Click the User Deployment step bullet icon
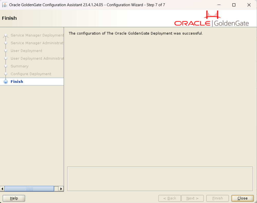This screenshot has width=257, height=203. coord(6,51)
